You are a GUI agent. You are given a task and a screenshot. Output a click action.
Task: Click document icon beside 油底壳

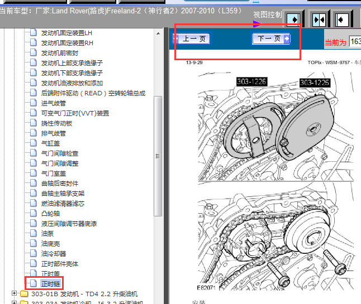[x=34, y=243]
